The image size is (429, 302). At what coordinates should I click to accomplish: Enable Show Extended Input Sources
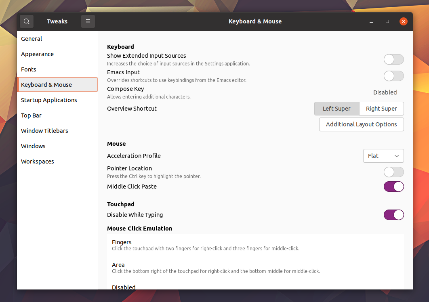click(393, 59)
